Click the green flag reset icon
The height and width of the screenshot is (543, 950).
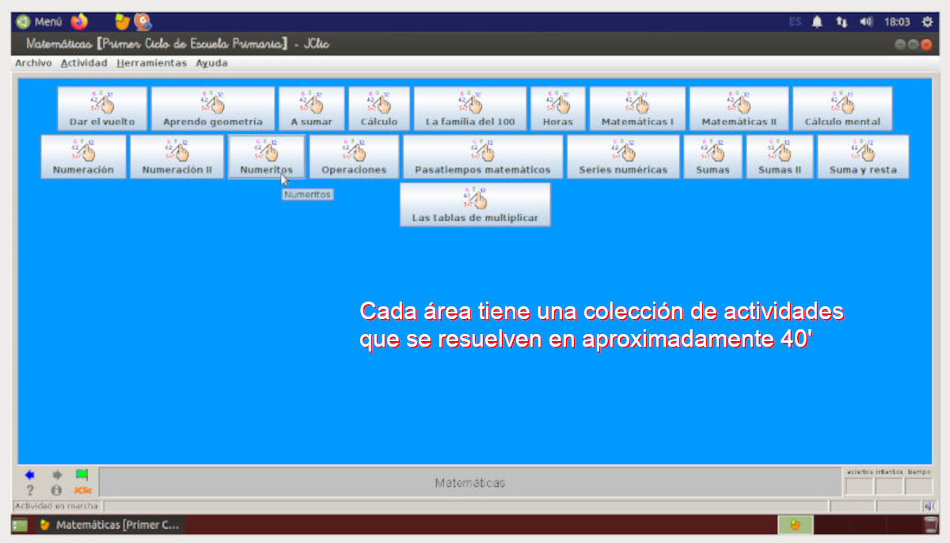[x=82, y=475]
